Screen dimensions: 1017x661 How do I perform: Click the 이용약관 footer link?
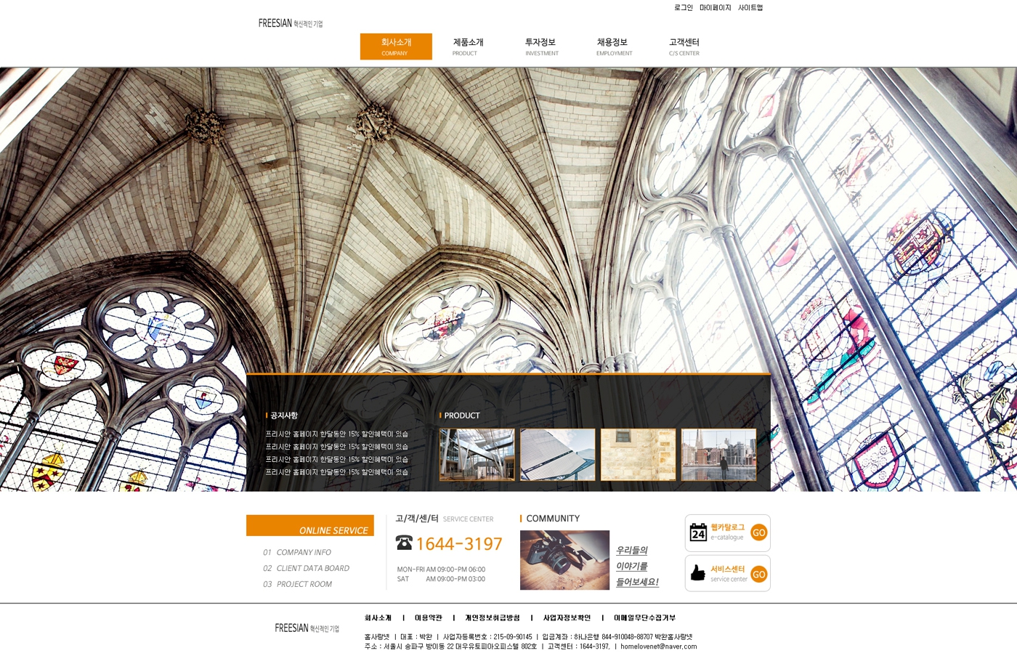[428, 618]
